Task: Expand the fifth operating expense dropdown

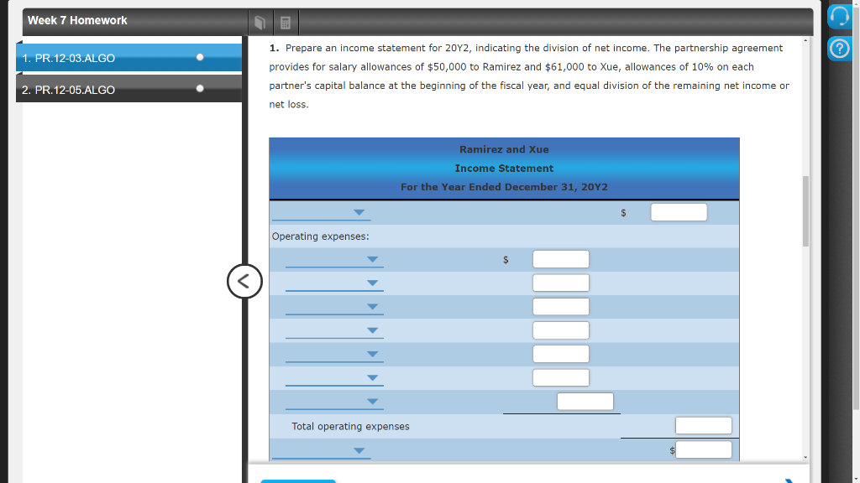Action: [x=334, y=355]
